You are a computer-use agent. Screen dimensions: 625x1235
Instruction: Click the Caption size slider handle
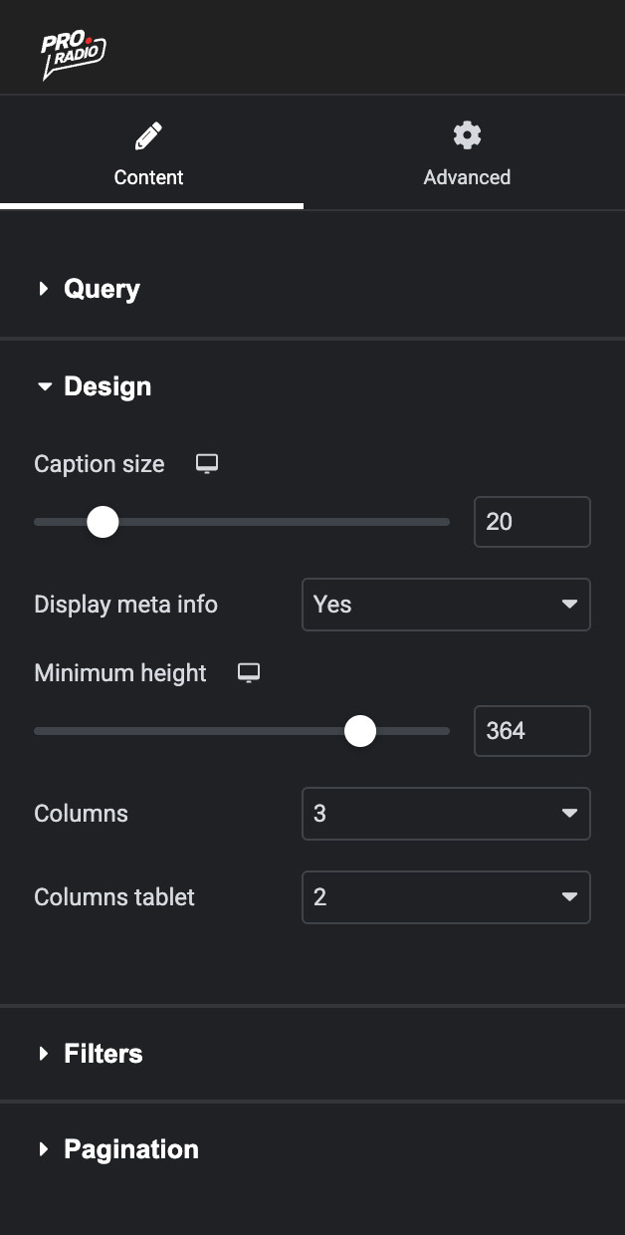coord(103,522)
